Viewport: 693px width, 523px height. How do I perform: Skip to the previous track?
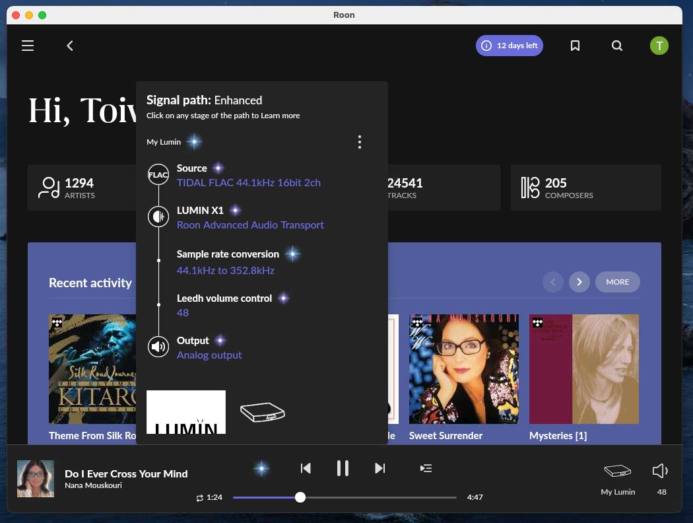(306, 468)
